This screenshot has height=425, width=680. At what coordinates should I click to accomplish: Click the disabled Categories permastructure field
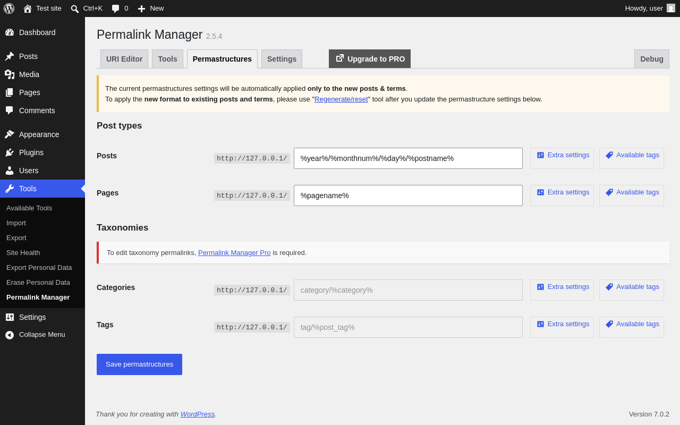coord(408,290)
